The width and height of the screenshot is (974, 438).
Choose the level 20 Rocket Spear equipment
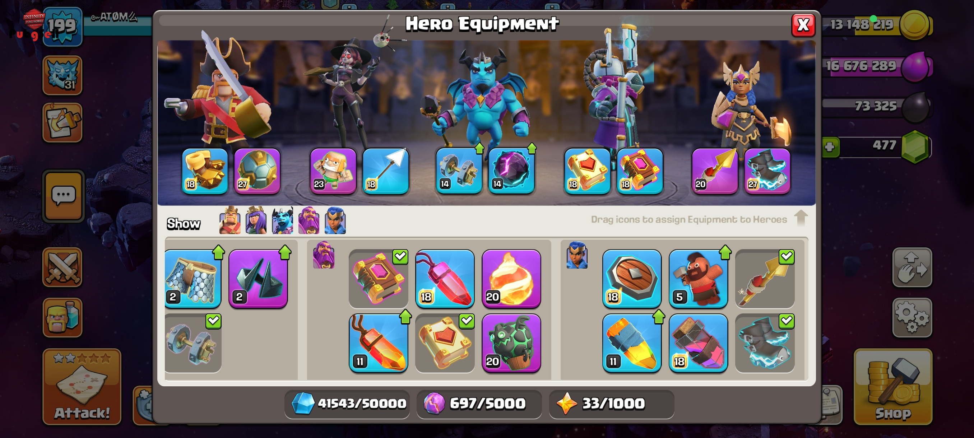click(x=715, y=171)
